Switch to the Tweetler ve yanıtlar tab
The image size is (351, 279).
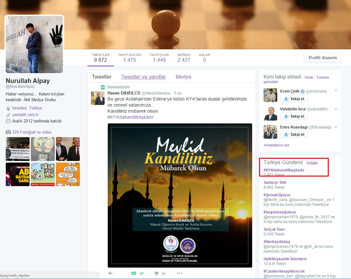click(x=143, y=77)
